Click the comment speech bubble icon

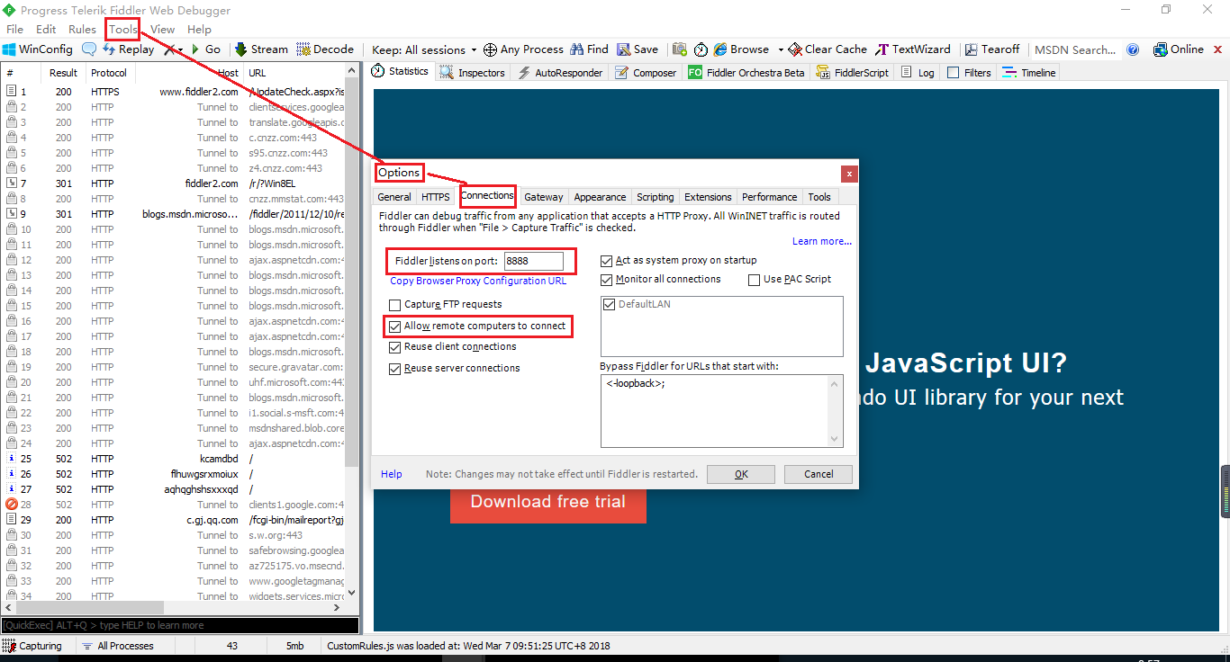[x=89, y=49]
